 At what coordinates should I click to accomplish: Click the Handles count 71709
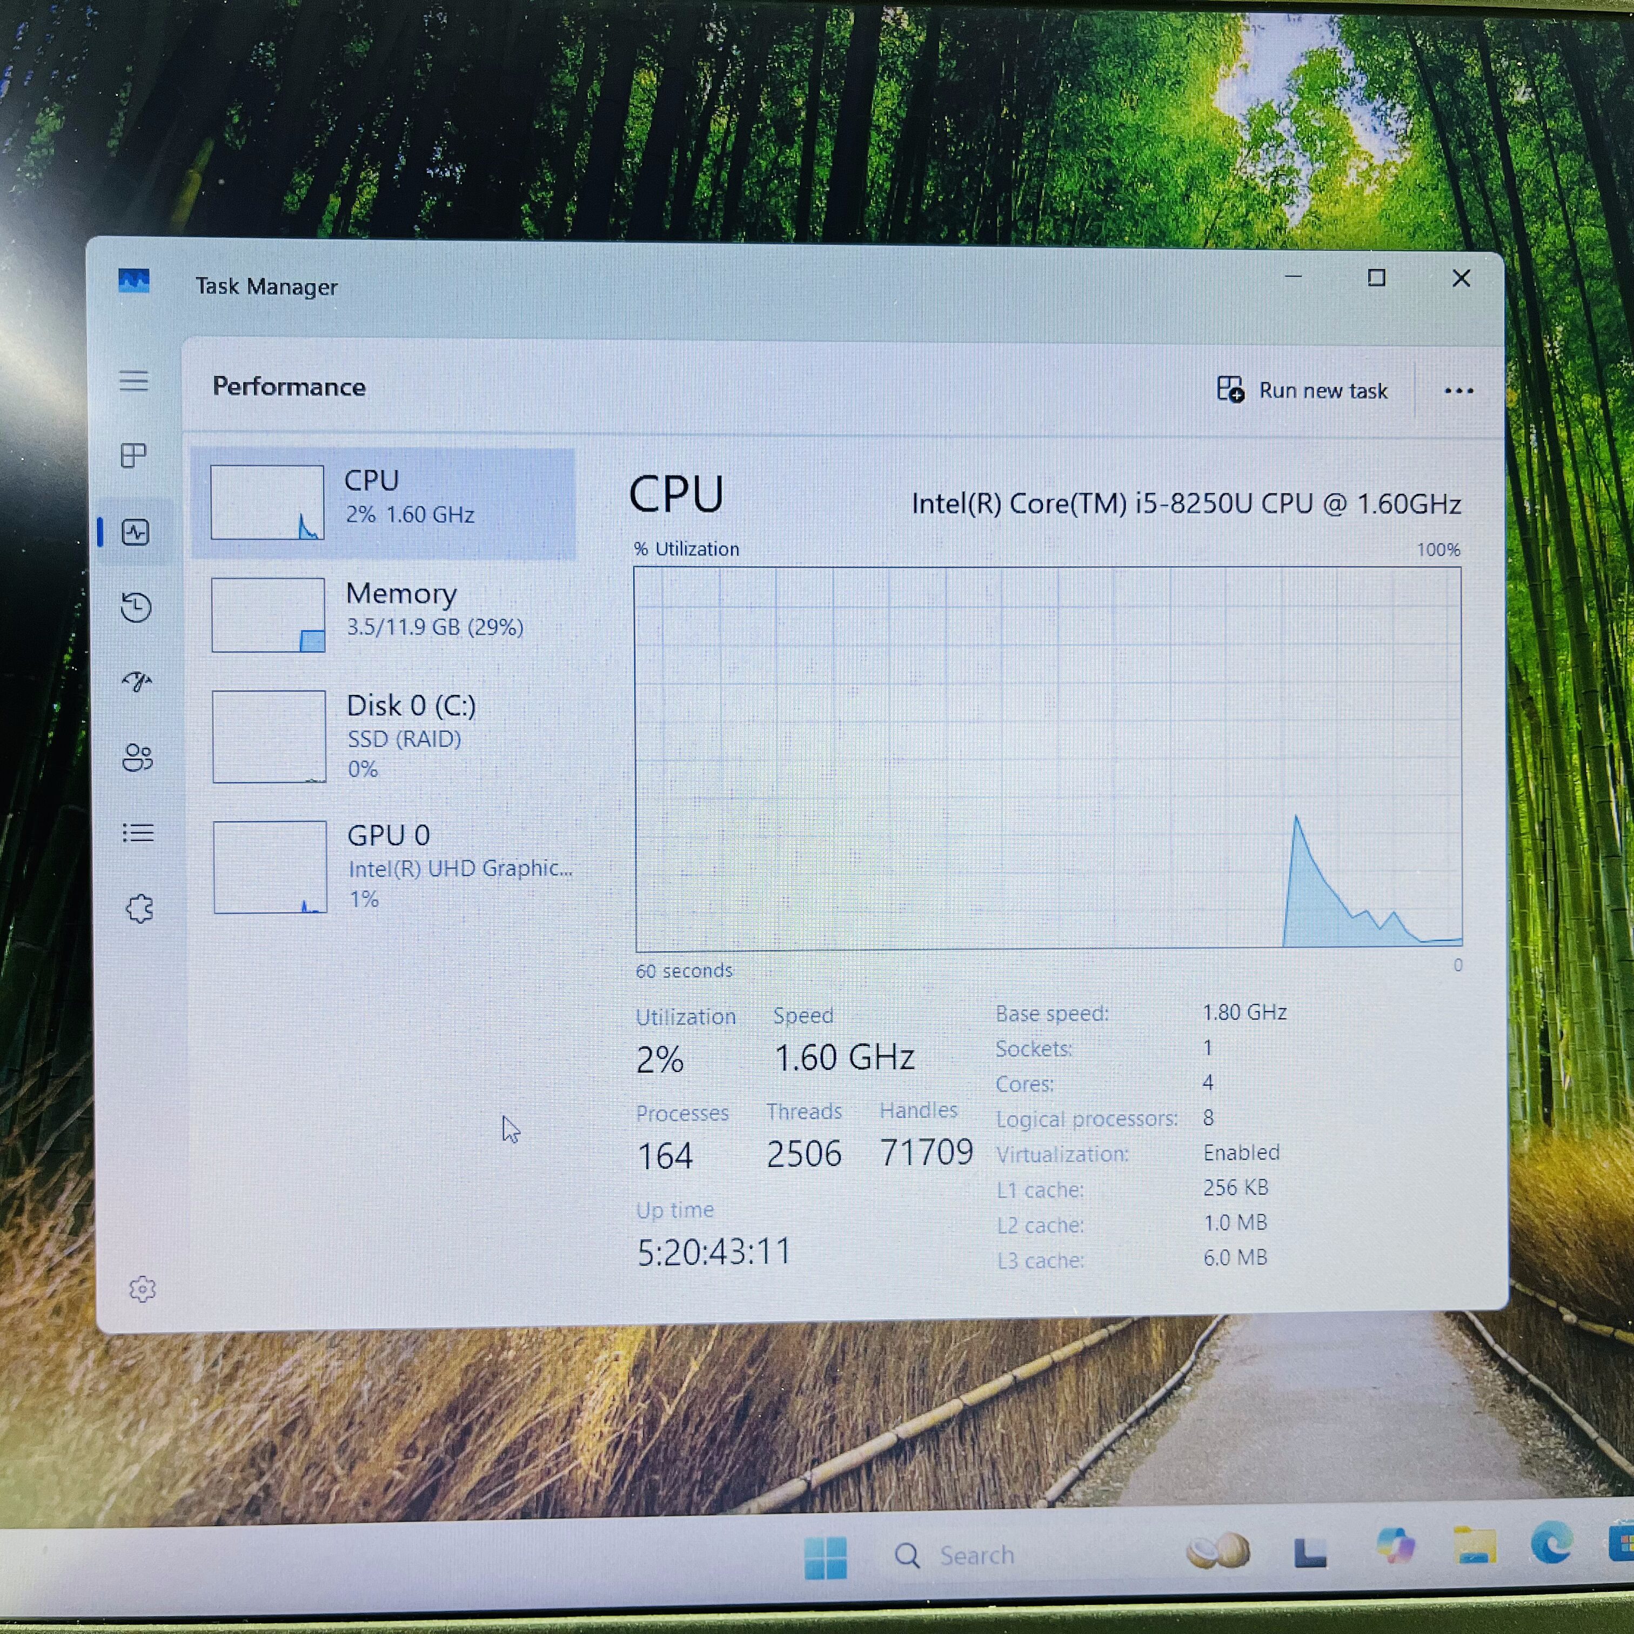(926, 1153)
